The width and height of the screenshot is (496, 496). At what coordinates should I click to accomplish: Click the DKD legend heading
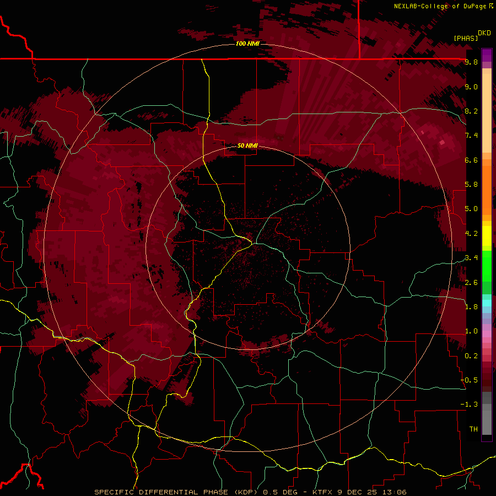click(x=484, y=33)
